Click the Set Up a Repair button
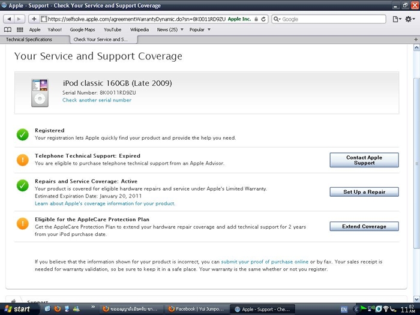420x315 pixels. [364, 192]
